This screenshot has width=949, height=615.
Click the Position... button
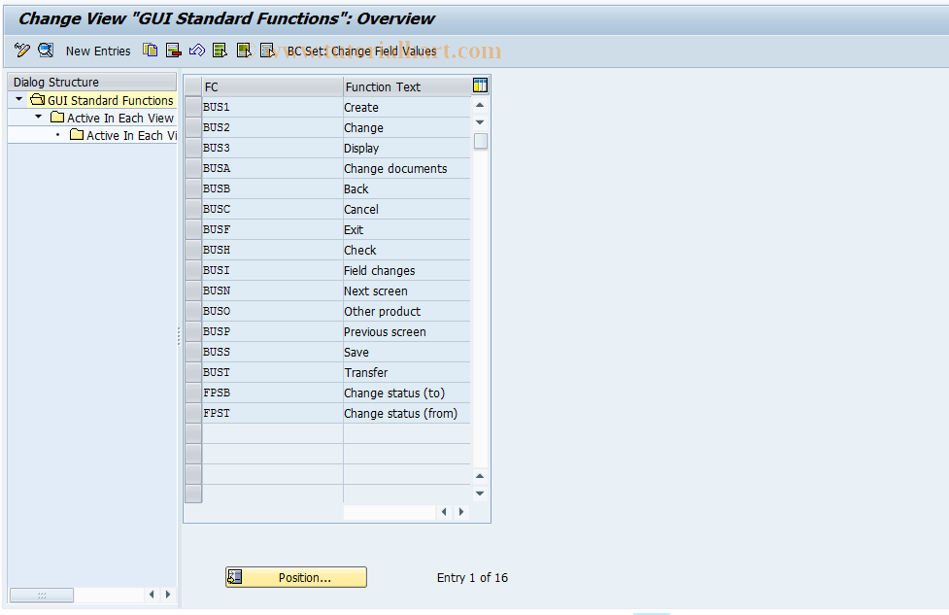tap(296, 577)
